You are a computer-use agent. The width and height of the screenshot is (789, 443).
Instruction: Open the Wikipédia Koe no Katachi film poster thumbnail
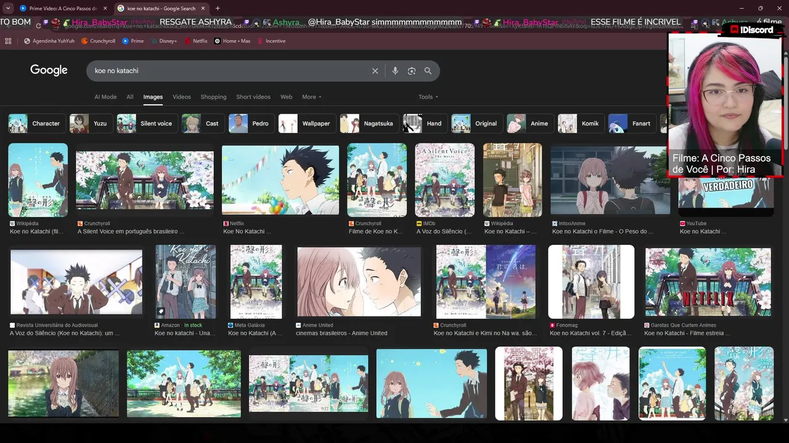[x=38, y=180]
